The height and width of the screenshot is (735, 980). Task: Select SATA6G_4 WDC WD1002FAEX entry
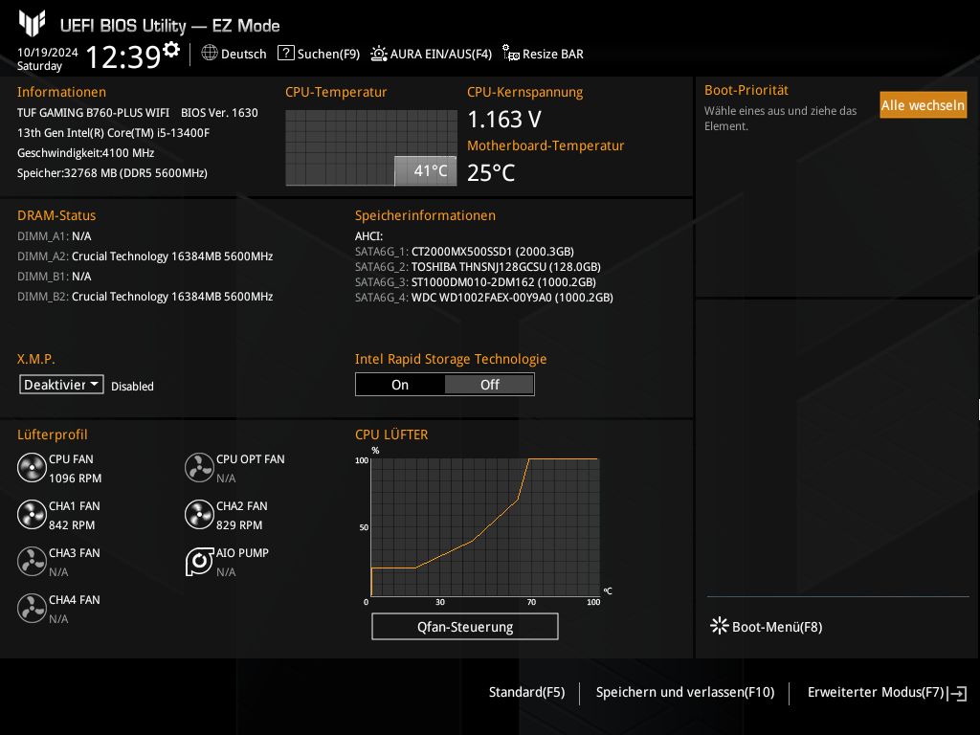(483, 298)
